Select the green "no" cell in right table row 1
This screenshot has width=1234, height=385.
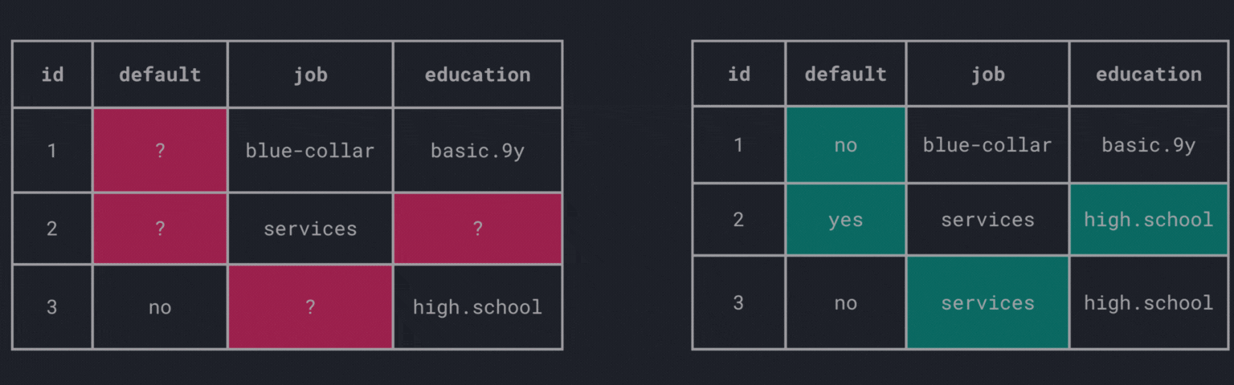click(845, 145)
